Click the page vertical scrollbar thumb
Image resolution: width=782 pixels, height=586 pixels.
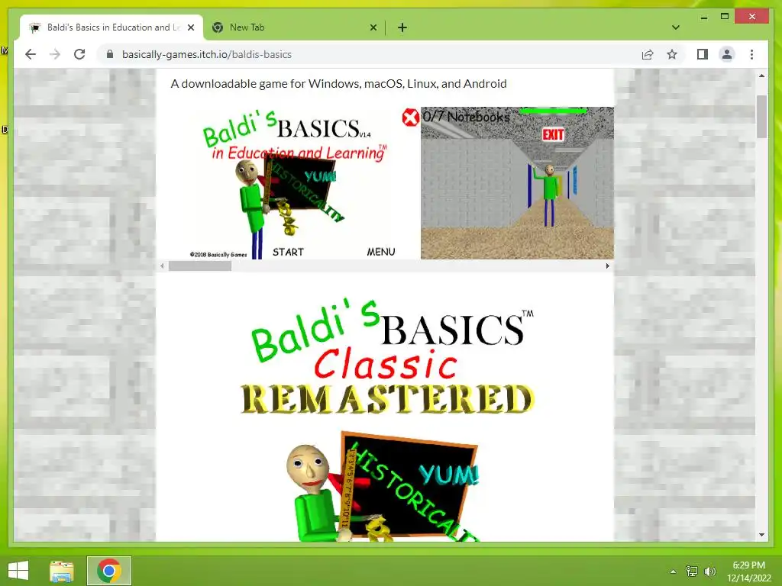(761, 117)
